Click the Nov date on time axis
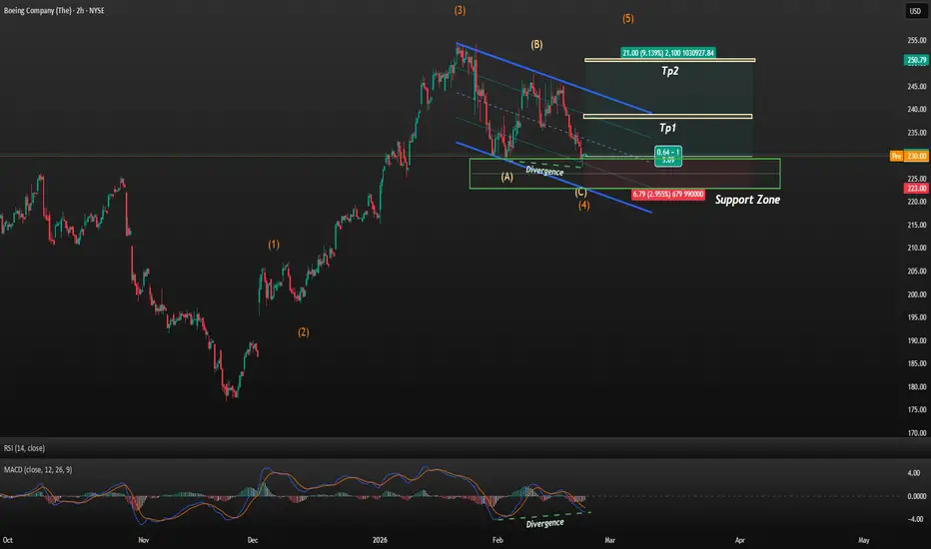931x549 pixels. click(x=143, y=540)
